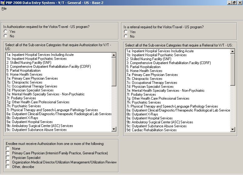Select No for Authorization required
The image size is (243, 175).
pos(5,36)
